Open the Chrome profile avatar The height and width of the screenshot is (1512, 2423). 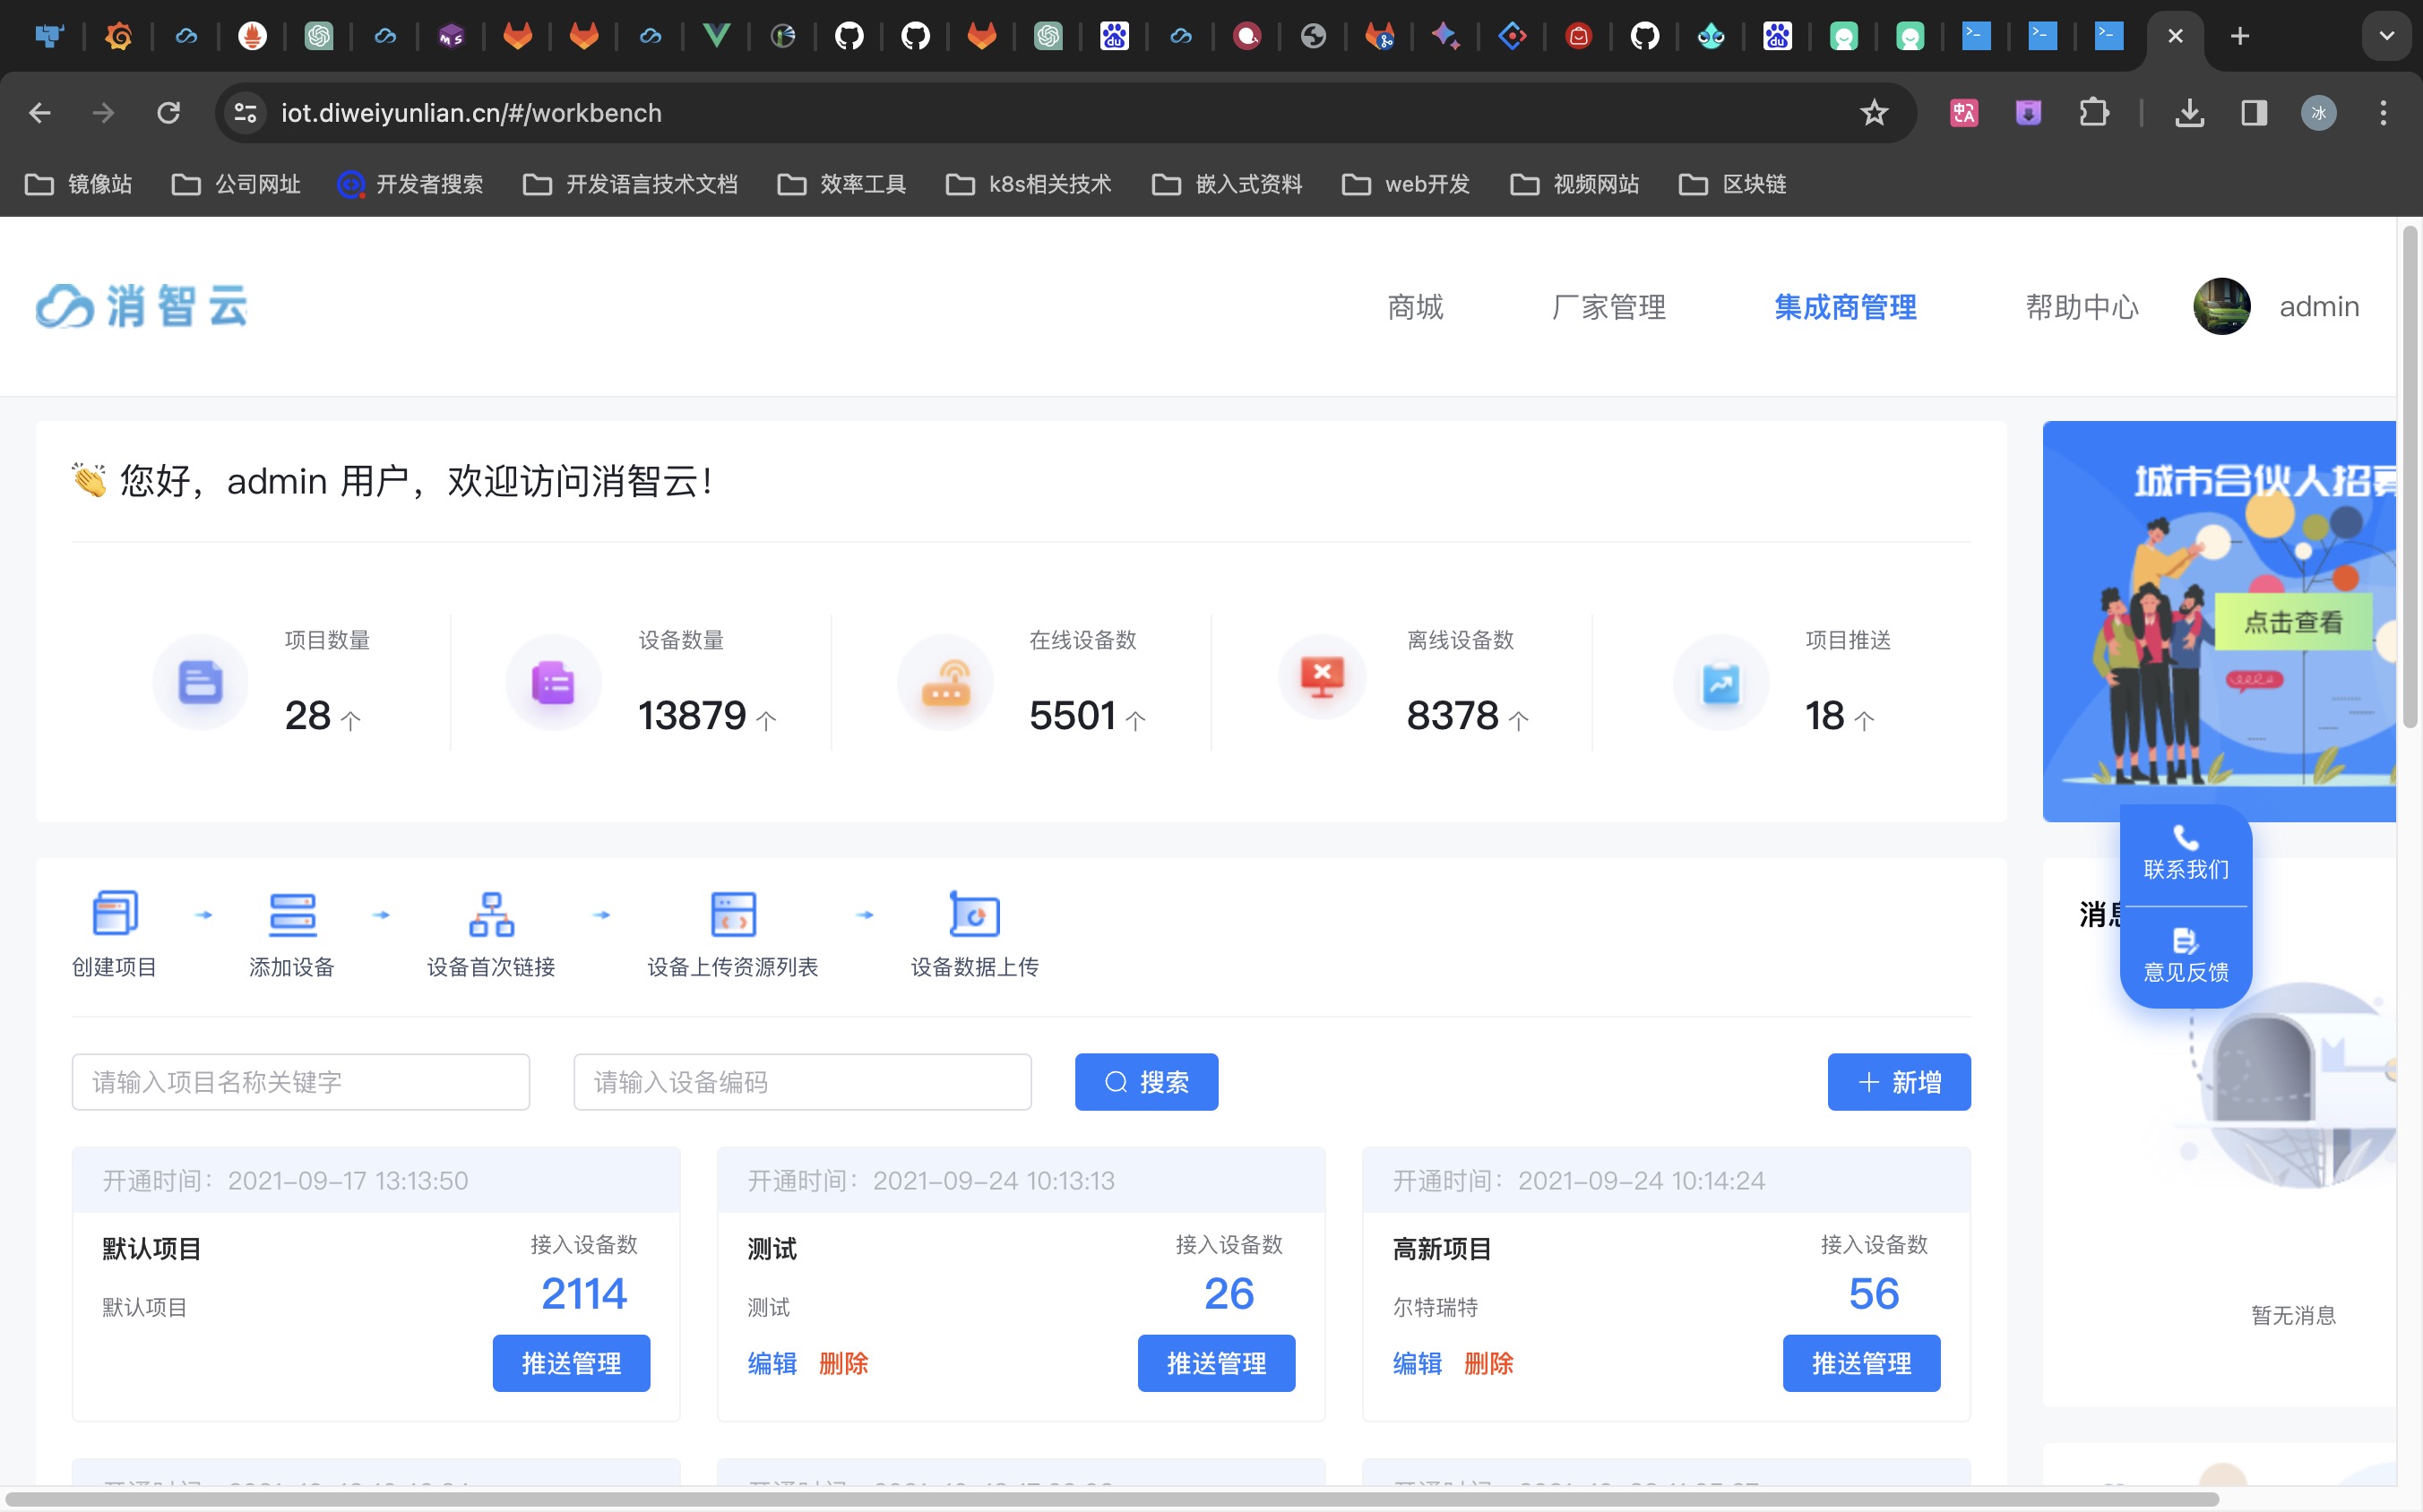pos(2319,113)
